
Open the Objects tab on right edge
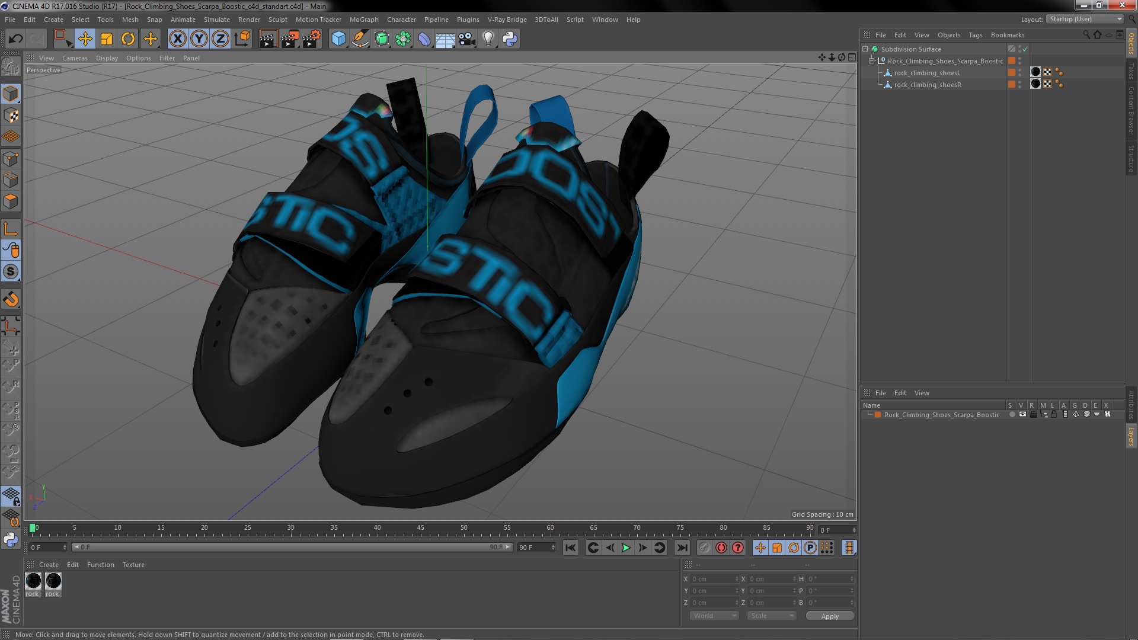click(1131, 43)
